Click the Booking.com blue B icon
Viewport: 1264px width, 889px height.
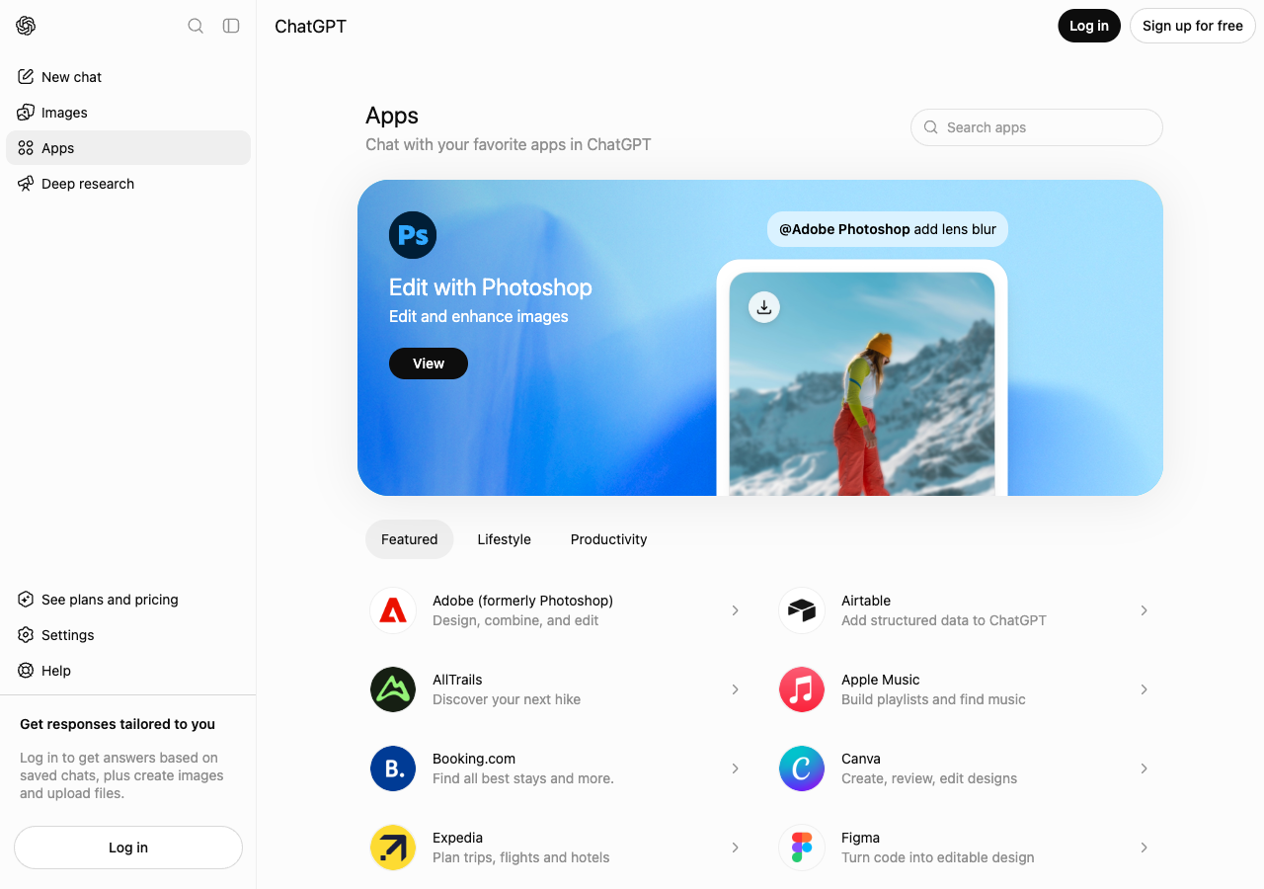393,768
